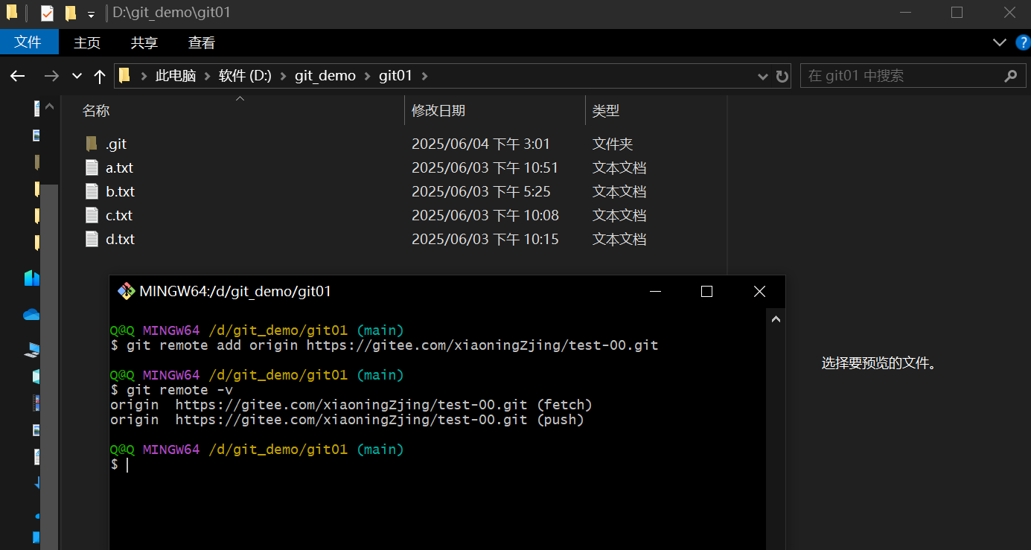Switch to the 查看 ribbon tab
The image size is (1031, 550).
click(x=202, y=42)
